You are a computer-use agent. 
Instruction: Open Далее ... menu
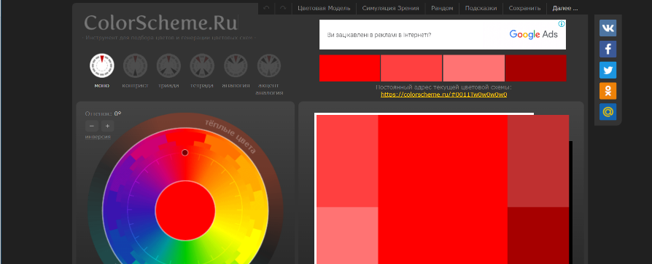(x=565, y=8)
